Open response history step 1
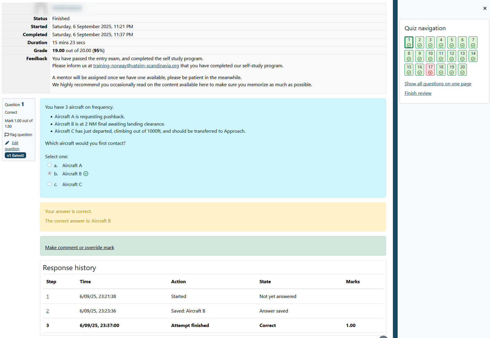Image resolution: width=490 pixels, height=338 pixels. pyautogui.click(x=48, y=297)
